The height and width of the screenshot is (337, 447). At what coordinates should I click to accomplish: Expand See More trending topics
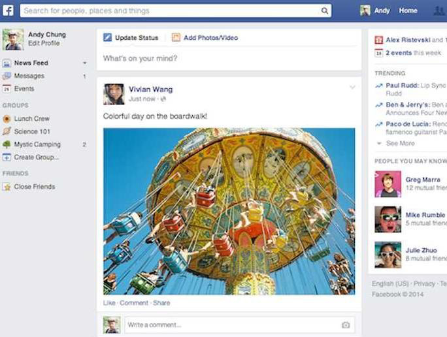click(399, 143)
